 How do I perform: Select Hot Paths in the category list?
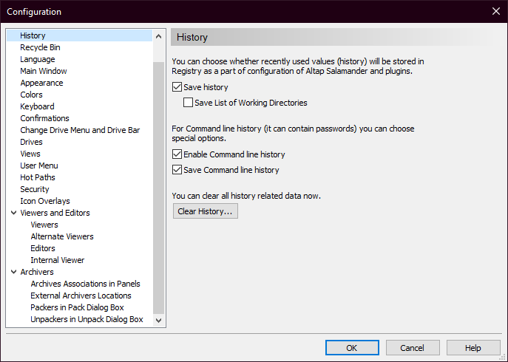tap(38, 177)
